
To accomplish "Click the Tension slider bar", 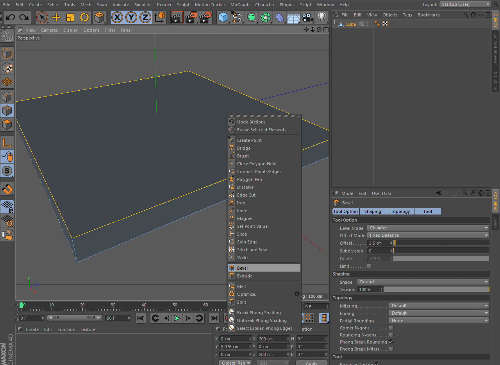I will click(x=436, y=290).
